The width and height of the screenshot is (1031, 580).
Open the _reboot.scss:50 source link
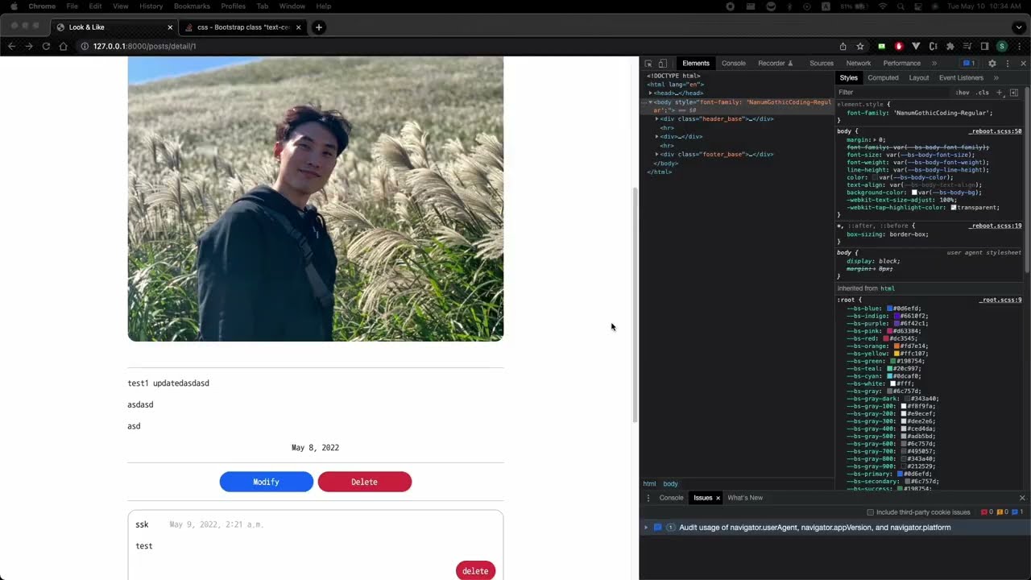[x=995, y=131]
